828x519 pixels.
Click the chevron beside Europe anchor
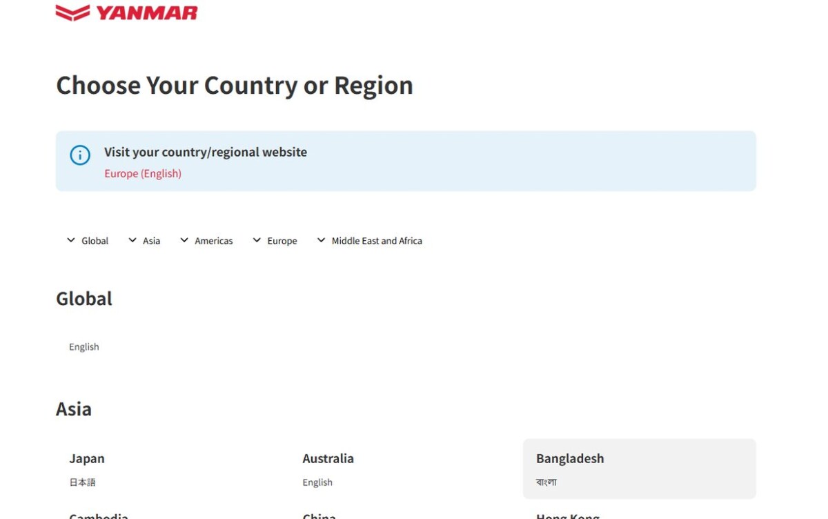point(257,240)
